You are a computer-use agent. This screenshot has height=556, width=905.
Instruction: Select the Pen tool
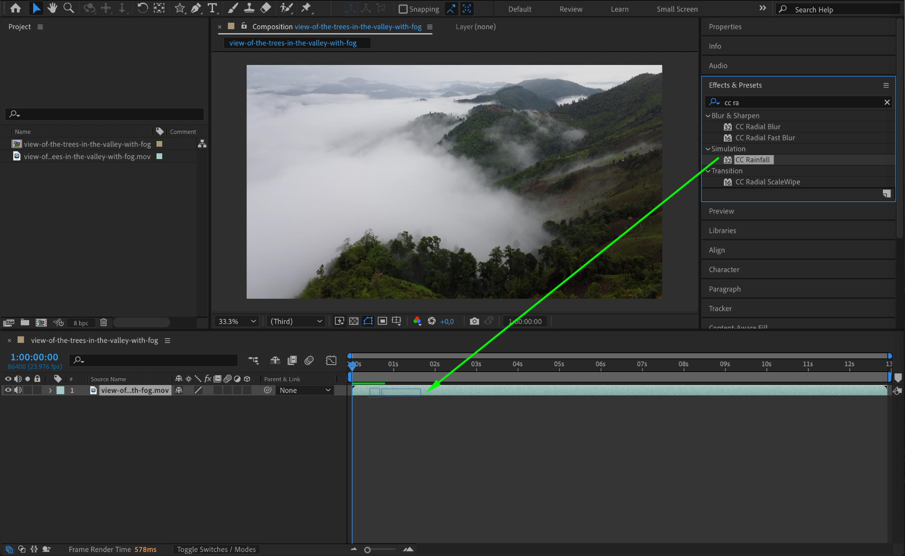pos(196,8)
